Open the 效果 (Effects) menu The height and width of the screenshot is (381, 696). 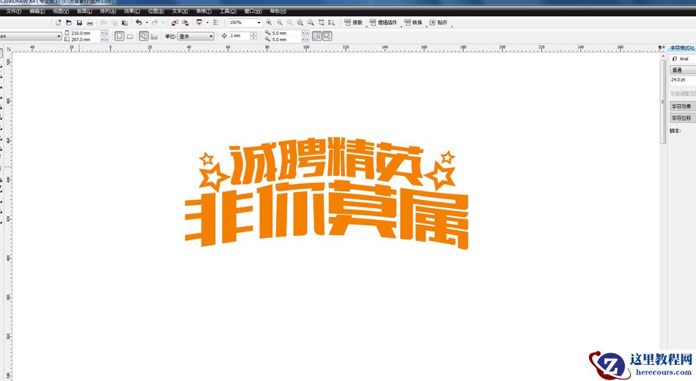click(132, 11)
